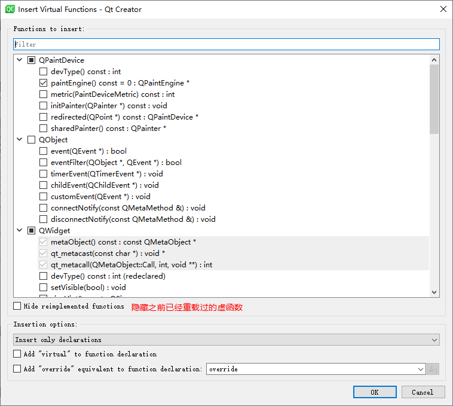The width and height of the screenshot is (453, 406).
Task: Check childEvent(QChildEvent *) checkbox
Action: [x=44, y=185]
